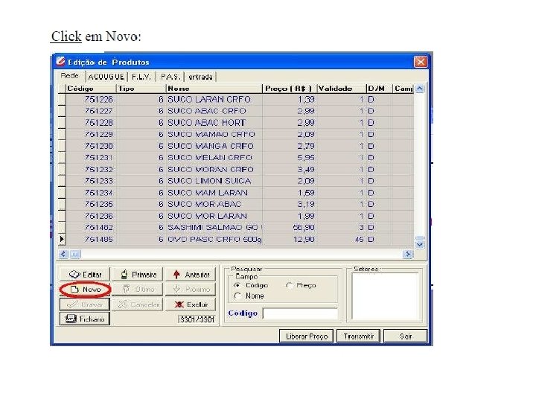536x402 pixels.
Task: Click the Preço ( R$ ) column header
Action: pyautogui.click(x=290, y=89)
